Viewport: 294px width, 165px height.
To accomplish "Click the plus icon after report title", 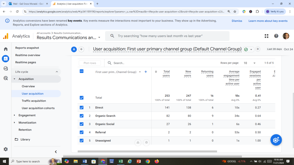I will click(258, 49).
